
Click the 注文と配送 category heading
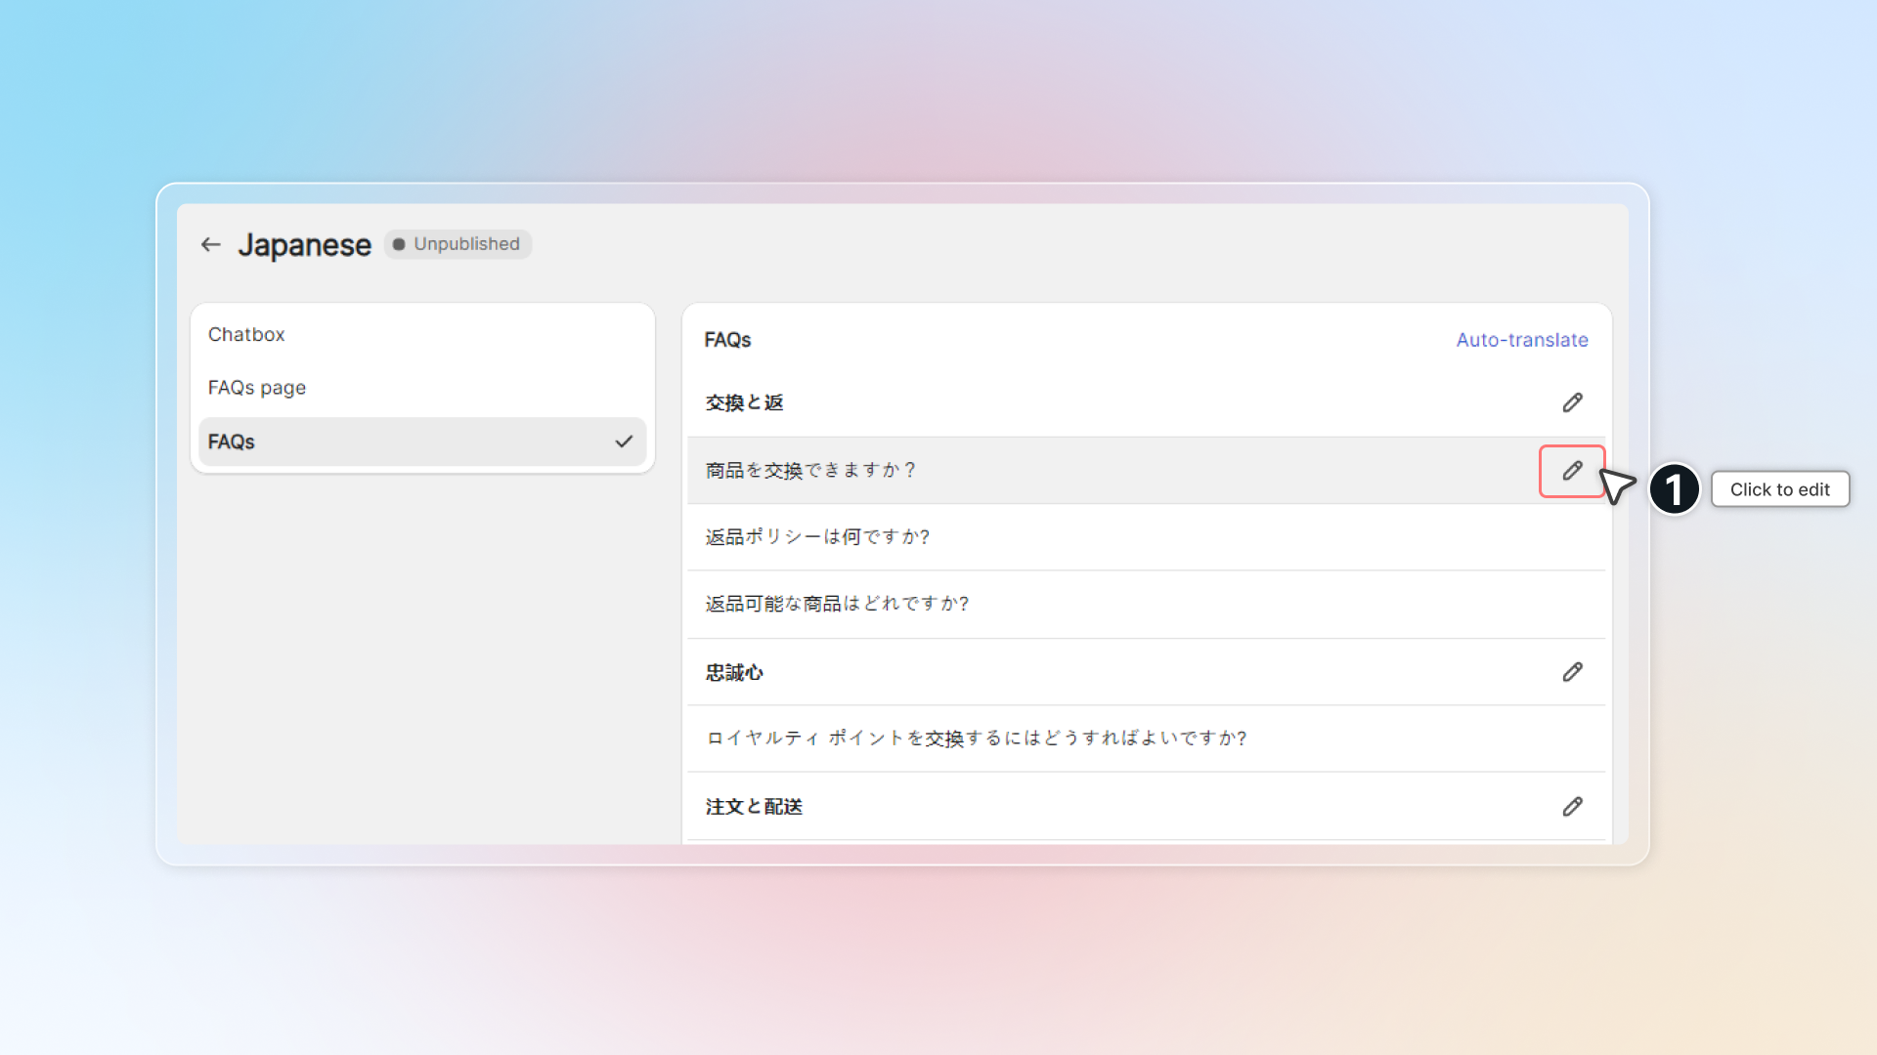click(x=754, y=807)
